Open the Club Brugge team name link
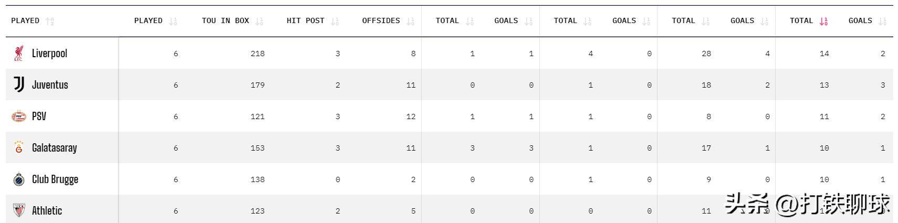The height and width of the screenshot is (223, 898). pyautogui.click(x=55, y=179)
